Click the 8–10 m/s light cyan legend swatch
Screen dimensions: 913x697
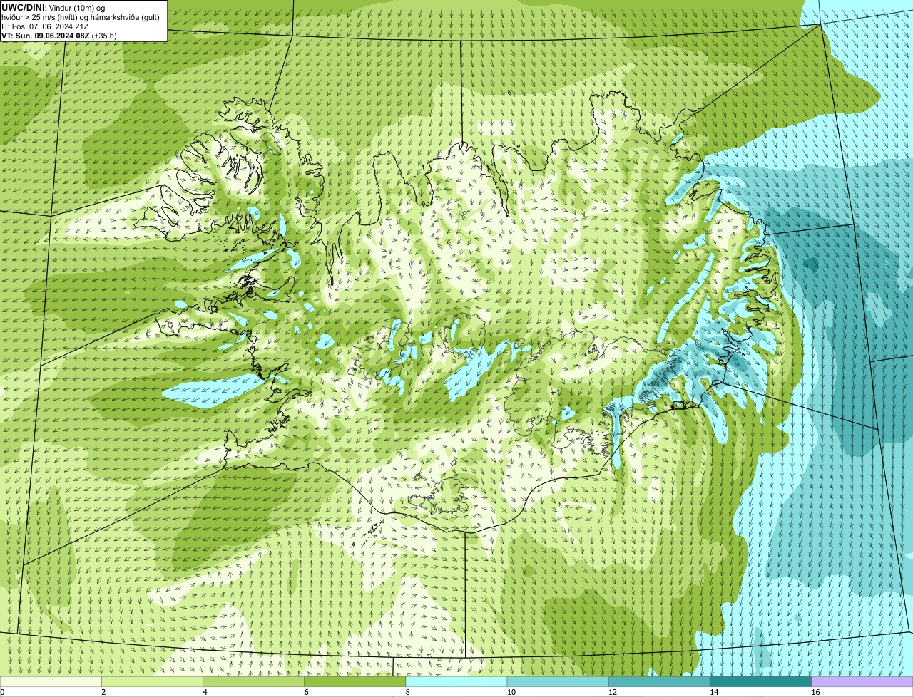(x=456, y=681)
